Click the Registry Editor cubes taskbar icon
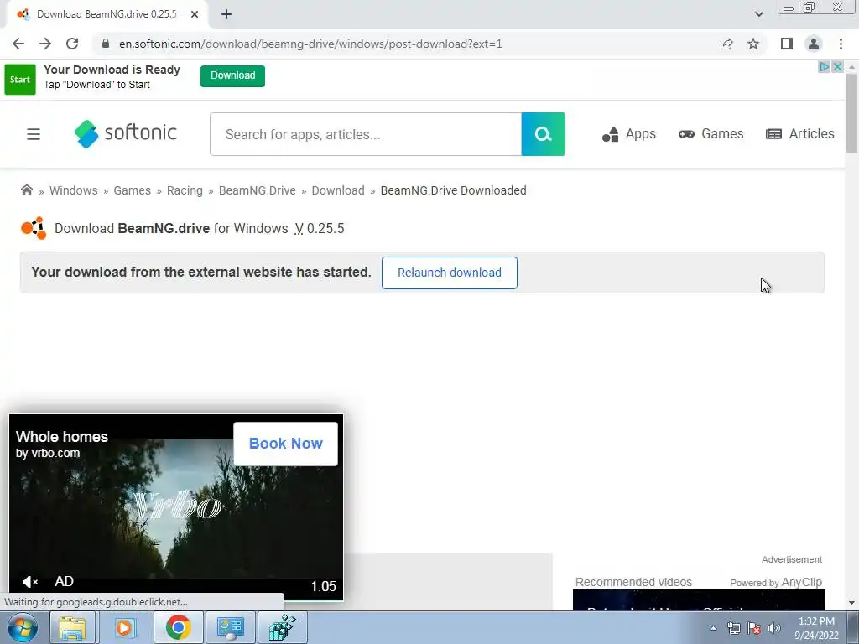 (282, 627)
